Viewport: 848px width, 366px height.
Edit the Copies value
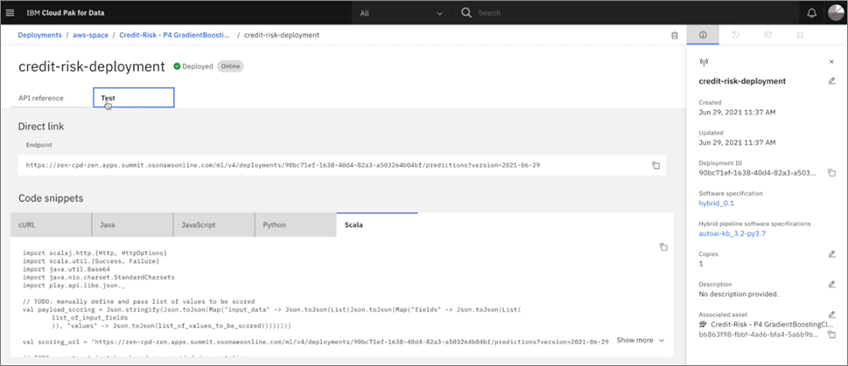pyautogui.click(x=831, y=253)
